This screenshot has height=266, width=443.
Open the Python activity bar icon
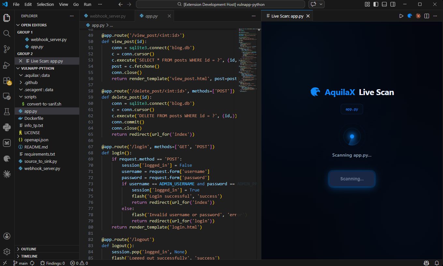[x=7, y=127]
